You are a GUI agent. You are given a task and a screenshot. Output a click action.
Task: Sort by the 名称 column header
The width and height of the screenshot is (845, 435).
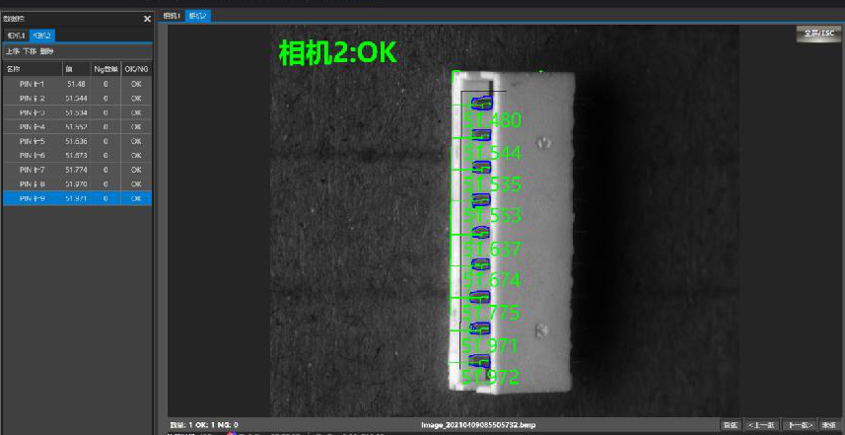point(33,69)
